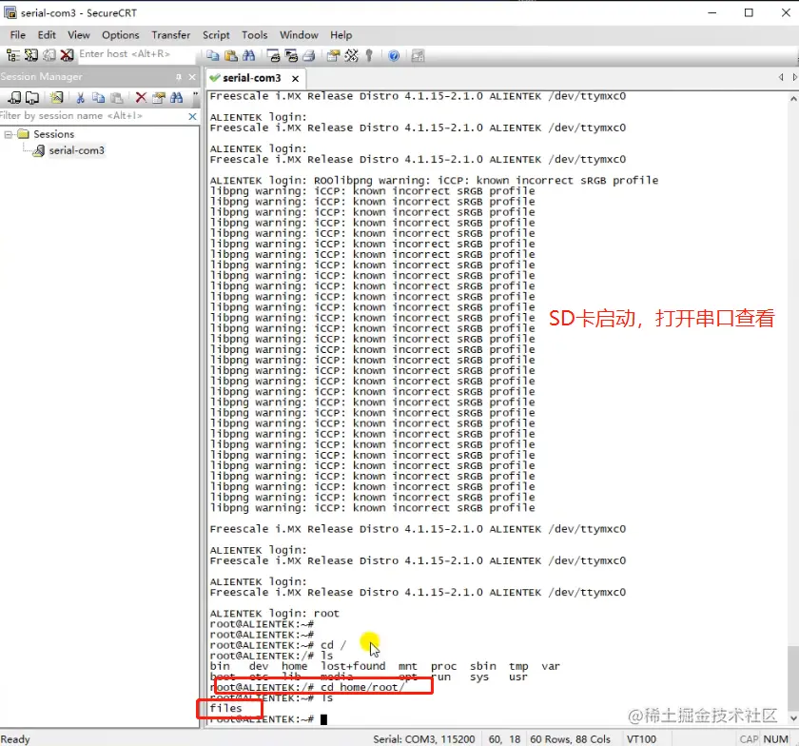
Task: Click the Public-Key Assistant key icon
Action: (369, 55)
